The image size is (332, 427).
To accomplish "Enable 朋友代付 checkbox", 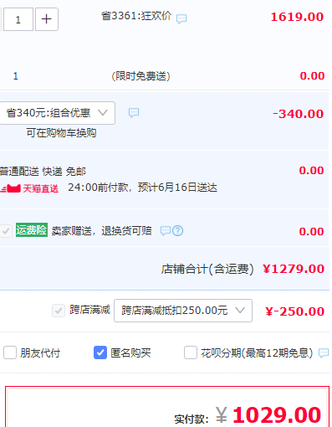I will point(10,352).
